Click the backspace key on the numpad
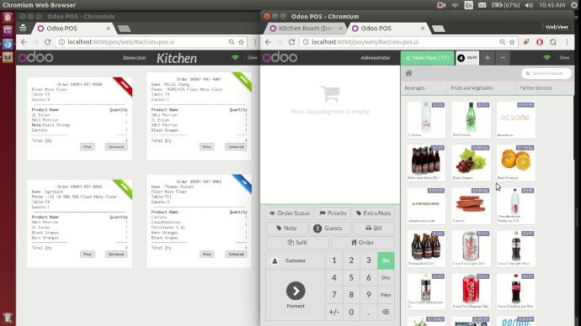 [x=386, y=312]
